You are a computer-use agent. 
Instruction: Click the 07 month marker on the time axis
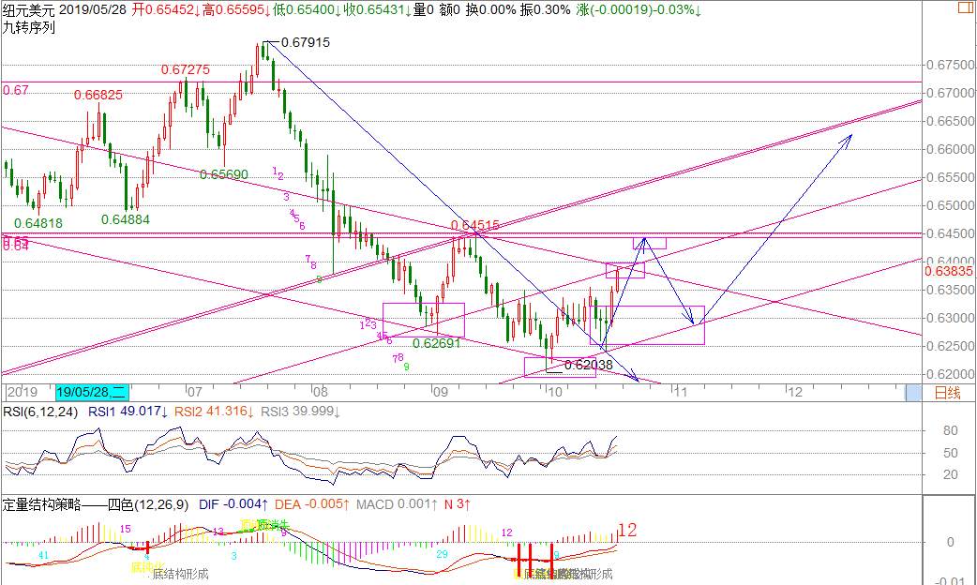pyautogui.click(x=194, y=392)
